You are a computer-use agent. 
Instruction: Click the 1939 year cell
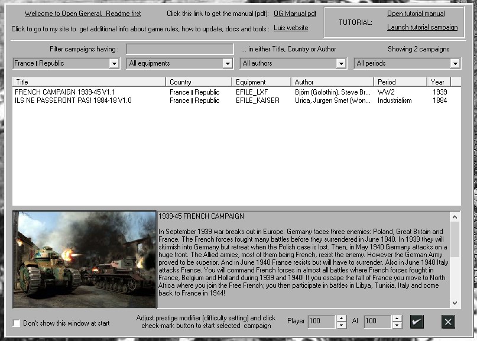(x=440, y=92)
